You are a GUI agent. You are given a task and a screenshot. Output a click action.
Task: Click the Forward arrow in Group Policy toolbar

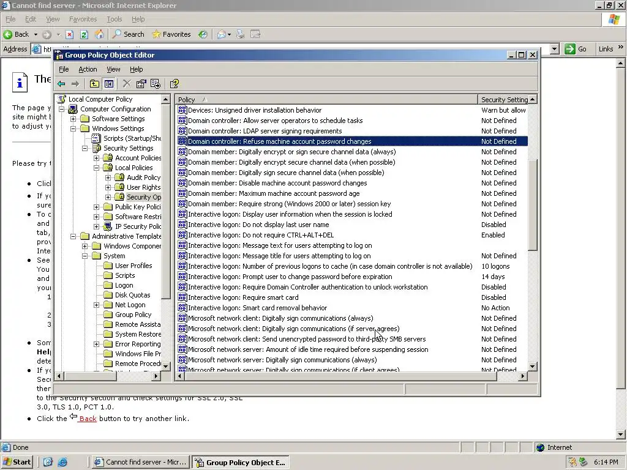(75, 84)
